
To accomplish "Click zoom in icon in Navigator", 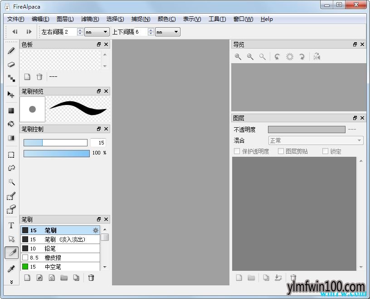I will pyautogui.click(x=238, y=57).
